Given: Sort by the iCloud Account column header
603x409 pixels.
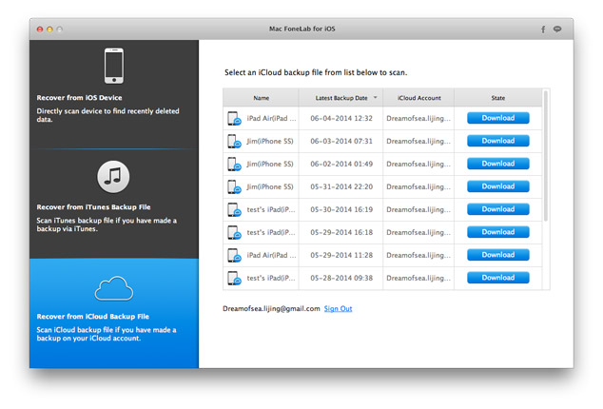Looking at the screenshot, I should click(418, 98).
